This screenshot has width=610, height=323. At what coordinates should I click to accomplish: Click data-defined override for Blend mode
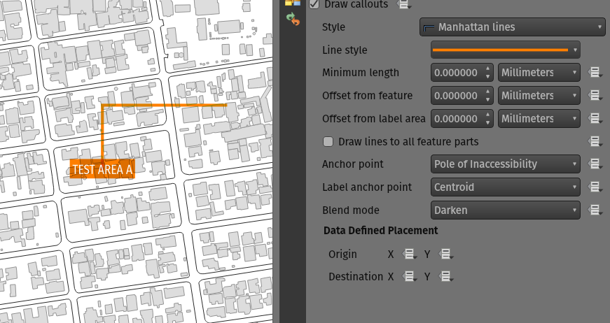[x=595, y=210]
